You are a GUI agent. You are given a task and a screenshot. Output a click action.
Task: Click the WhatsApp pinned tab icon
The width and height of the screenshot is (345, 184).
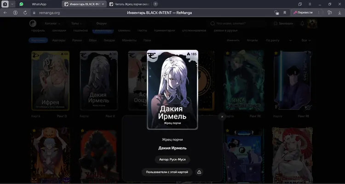[x=21, y=4]
